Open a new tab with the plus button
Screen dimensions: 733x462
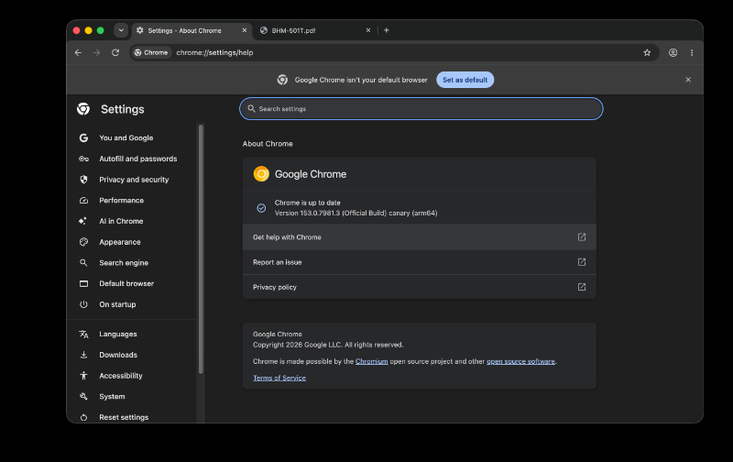point(386,30)
